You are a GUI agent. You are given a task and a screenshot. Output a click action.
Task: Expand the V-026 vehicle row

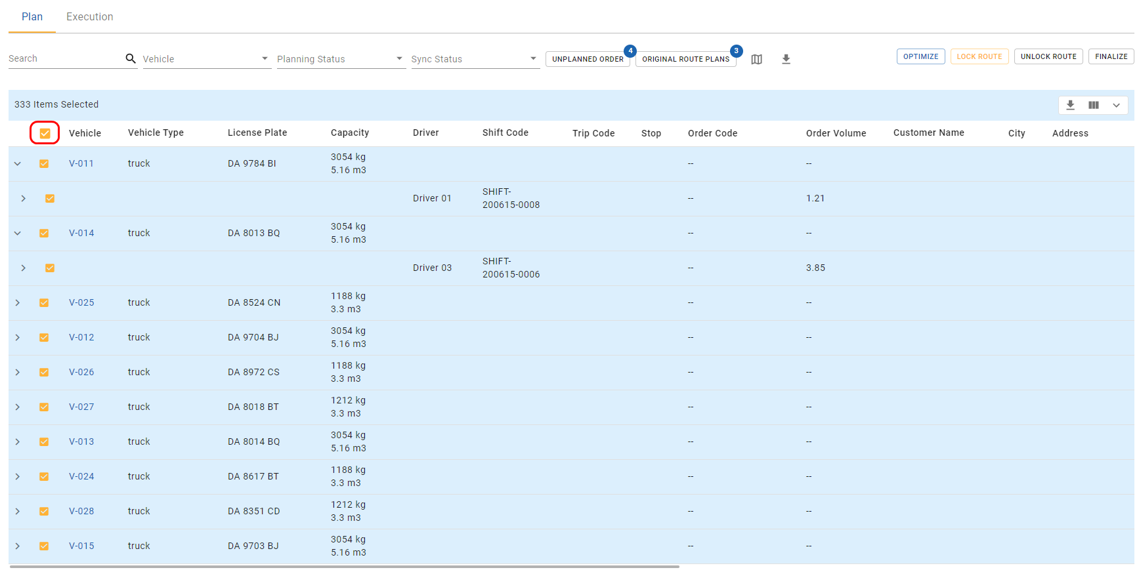click(x=18, y=372)
